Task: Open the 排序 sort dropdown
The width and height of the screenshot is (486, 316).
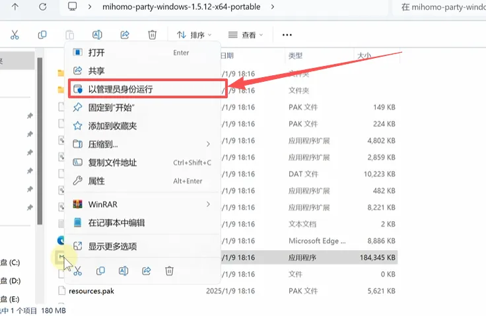Action: click(194, 35)
